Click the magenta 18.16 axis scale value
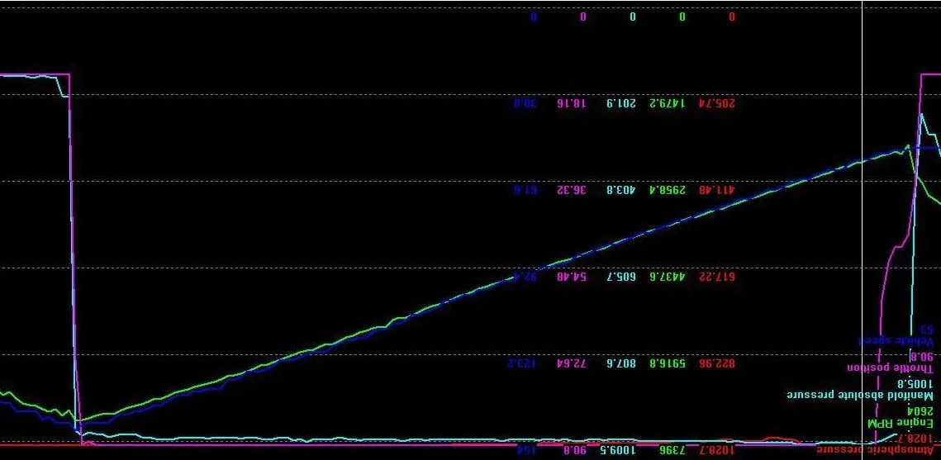Screen dimensions: 941x460 click(572, 103)
